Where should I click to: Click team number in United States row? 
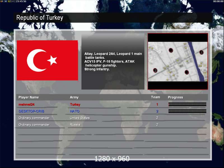pos(157,118)
